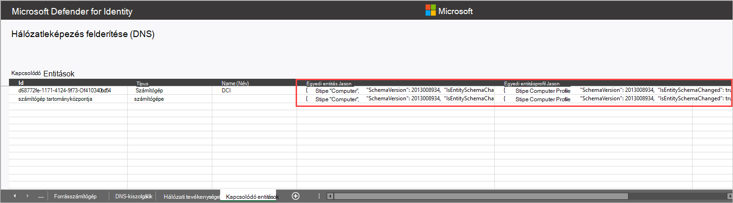
Task: Select the Kapcsolódó Entitások section heading
Action: point(43,74)
